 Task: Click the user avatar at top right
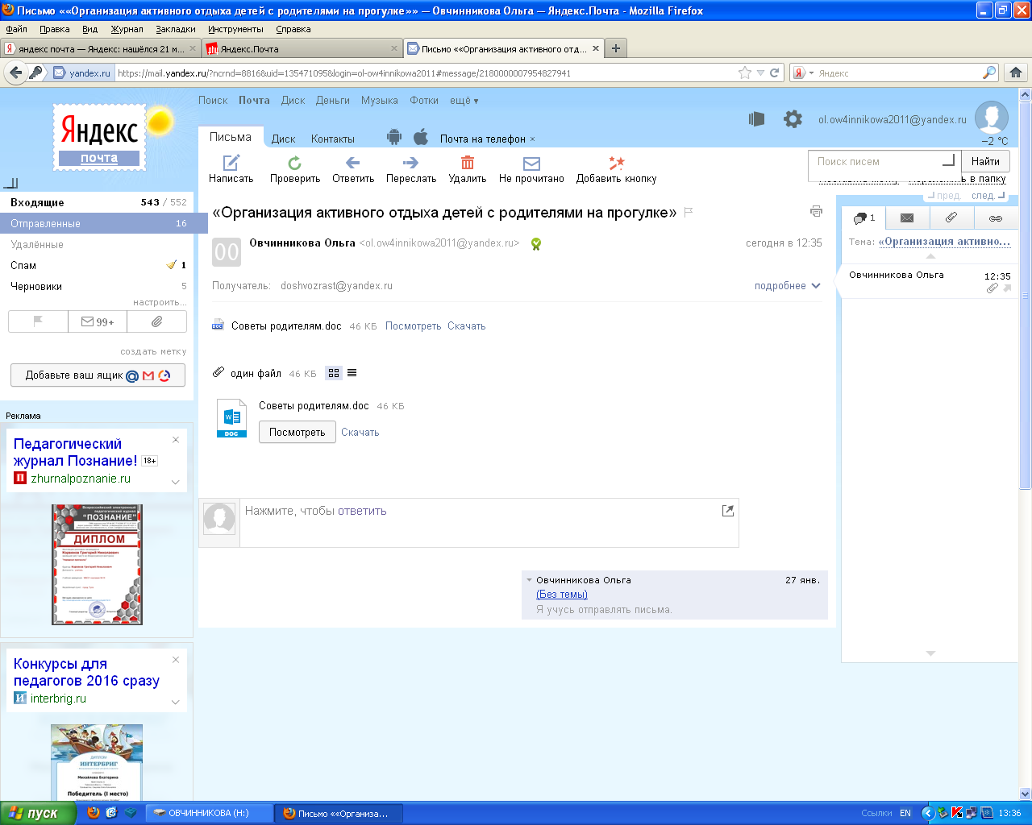click(992, 118)
